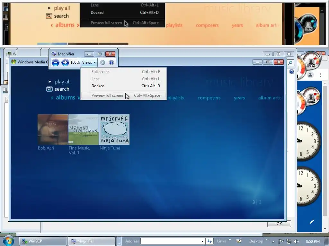Select Preview full screen menu entry
Image resolution: width=329 pixels, height=246 pixels.
point(124,95)
